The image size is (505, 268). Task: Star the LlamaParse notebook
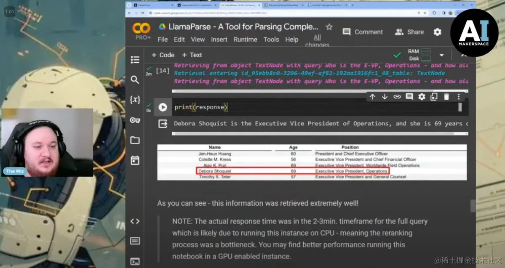[x=329, y=27]
